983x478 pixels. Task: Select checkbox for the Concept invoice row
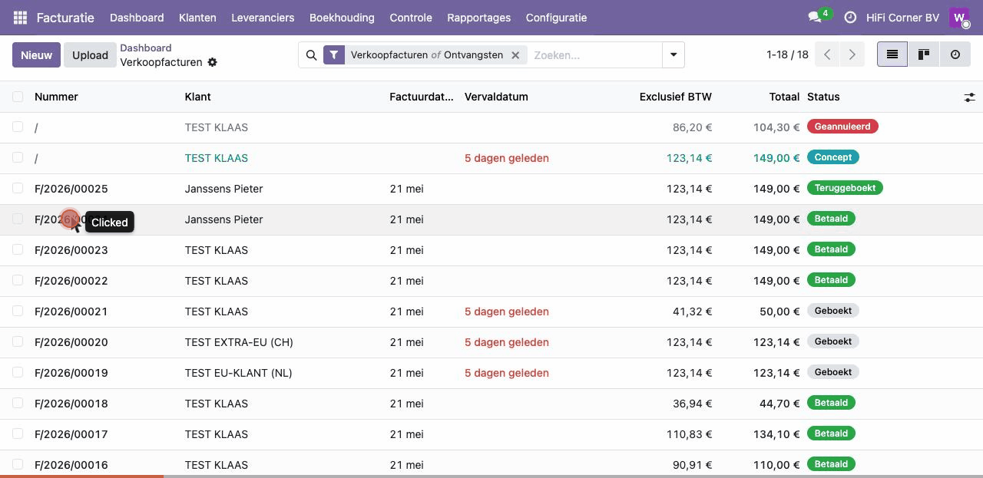click(18, 157)
